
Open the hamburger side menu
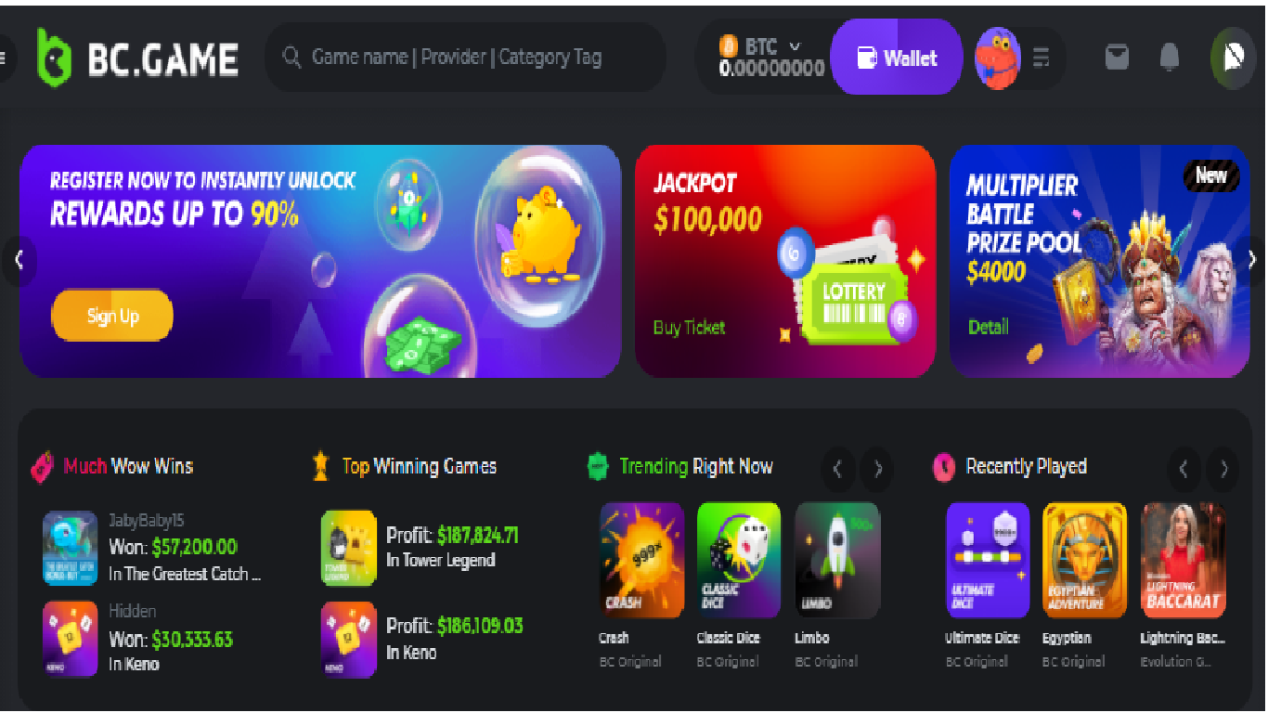click(5, 58)
